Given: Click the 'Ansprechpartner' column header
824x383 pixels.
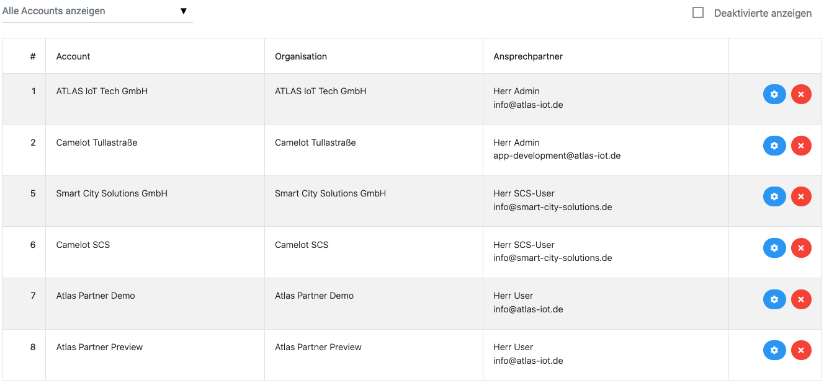Looking at the screenshot, I should pyautogui.click(x=528, y=56).
